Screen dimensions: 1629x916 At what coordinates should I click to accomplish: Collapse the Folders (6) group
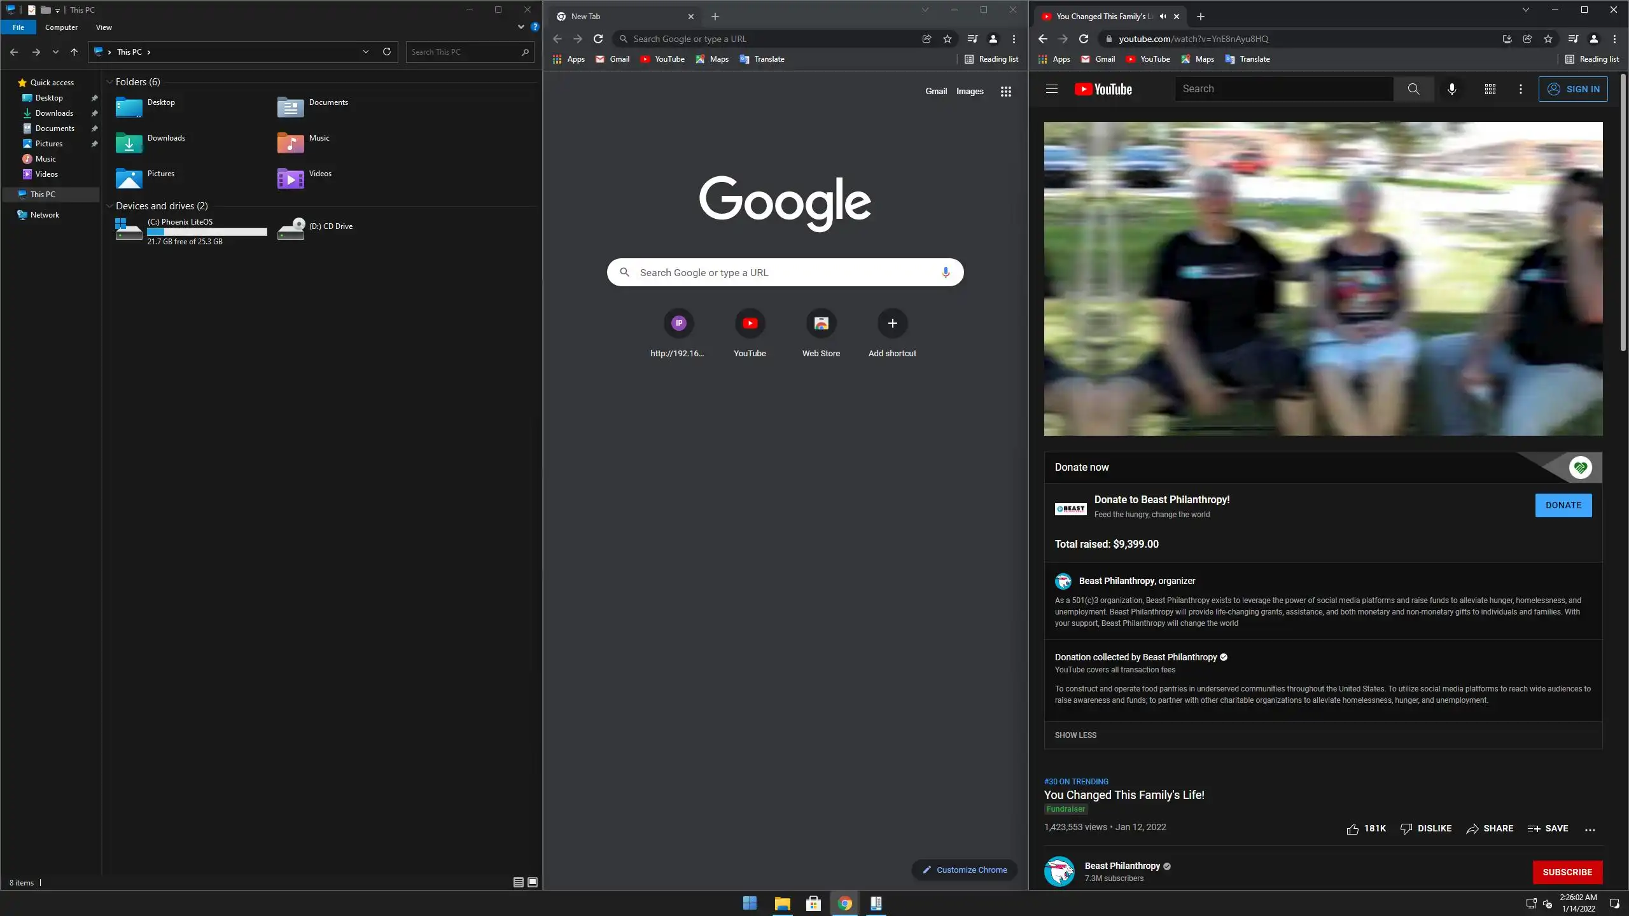[109, 82]
